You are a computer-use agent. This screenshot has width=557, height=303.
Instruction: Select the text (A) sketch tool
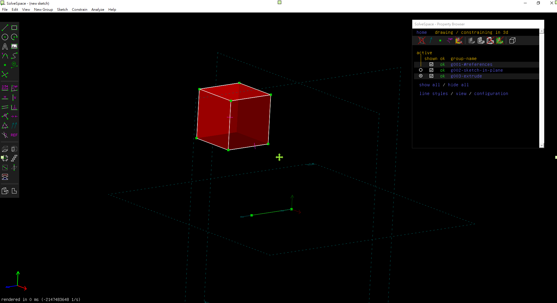[x=5, y=46]
